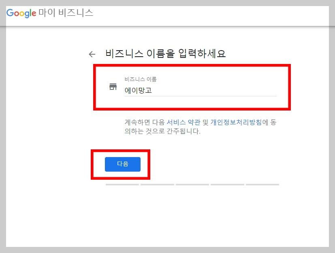Open the 서비스 약관 link
Screen dimensions: 335x253
click(x=184, y=121)
